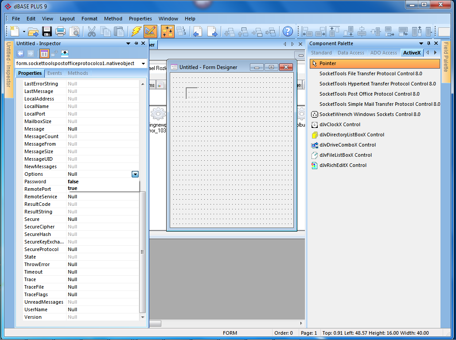Image resolution: width=456 pixels, height=340 pixels.
Task: Open the New file type dropdown arrow
Action: (x=24, y=31)
